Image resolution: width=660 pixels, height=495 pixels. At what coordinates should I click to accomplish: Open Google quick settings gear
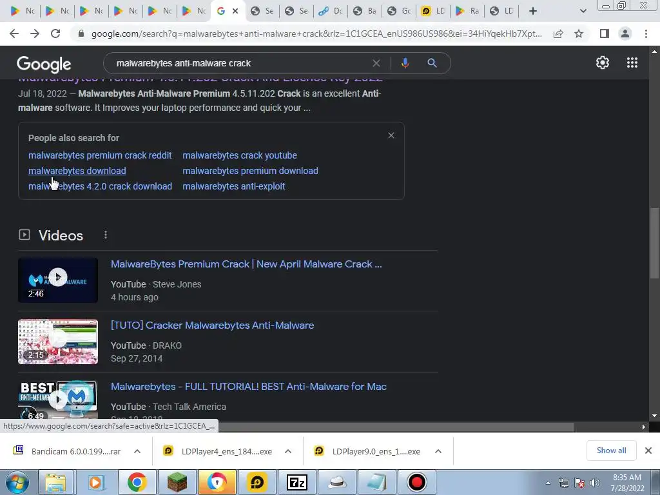click(603, 63)
